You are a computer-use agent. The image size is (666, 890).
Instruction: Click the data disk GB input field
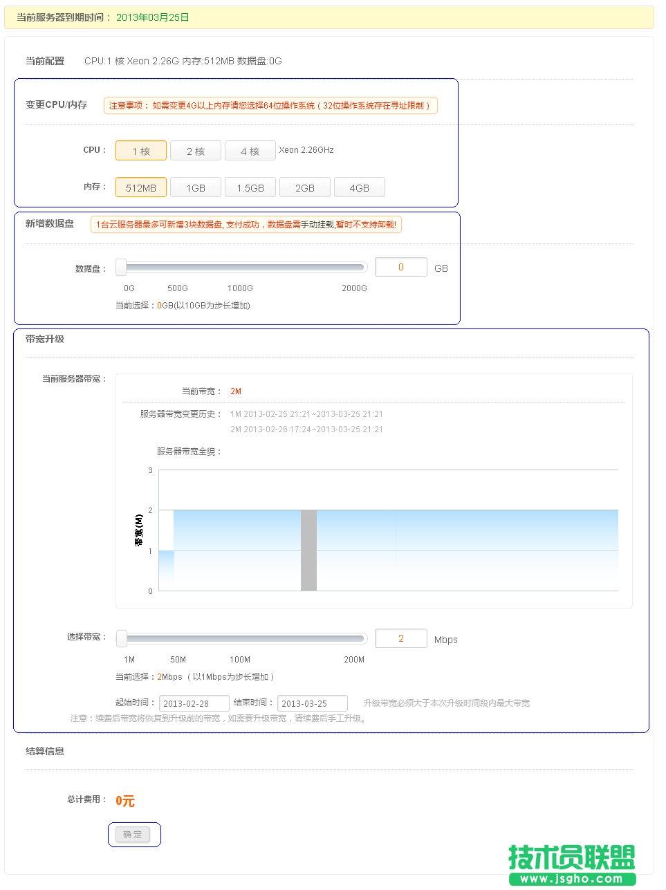(401, 266)
